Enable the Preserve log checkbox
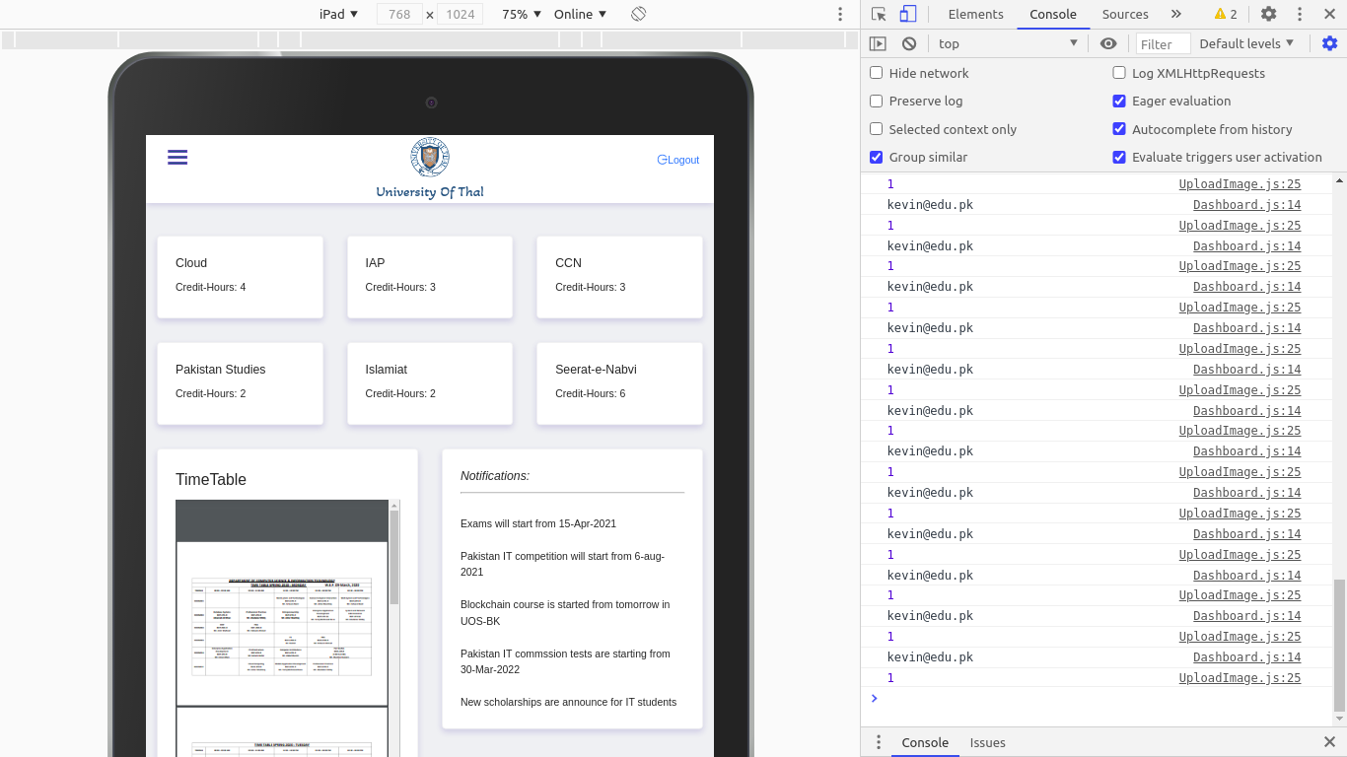 pos(876,101)
